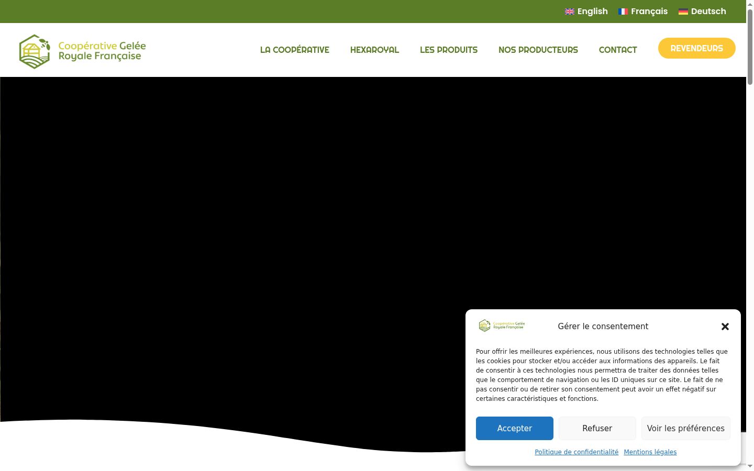754x471 pixels.
Task: Click the UK flag icon
Action: tap(570, 12)
